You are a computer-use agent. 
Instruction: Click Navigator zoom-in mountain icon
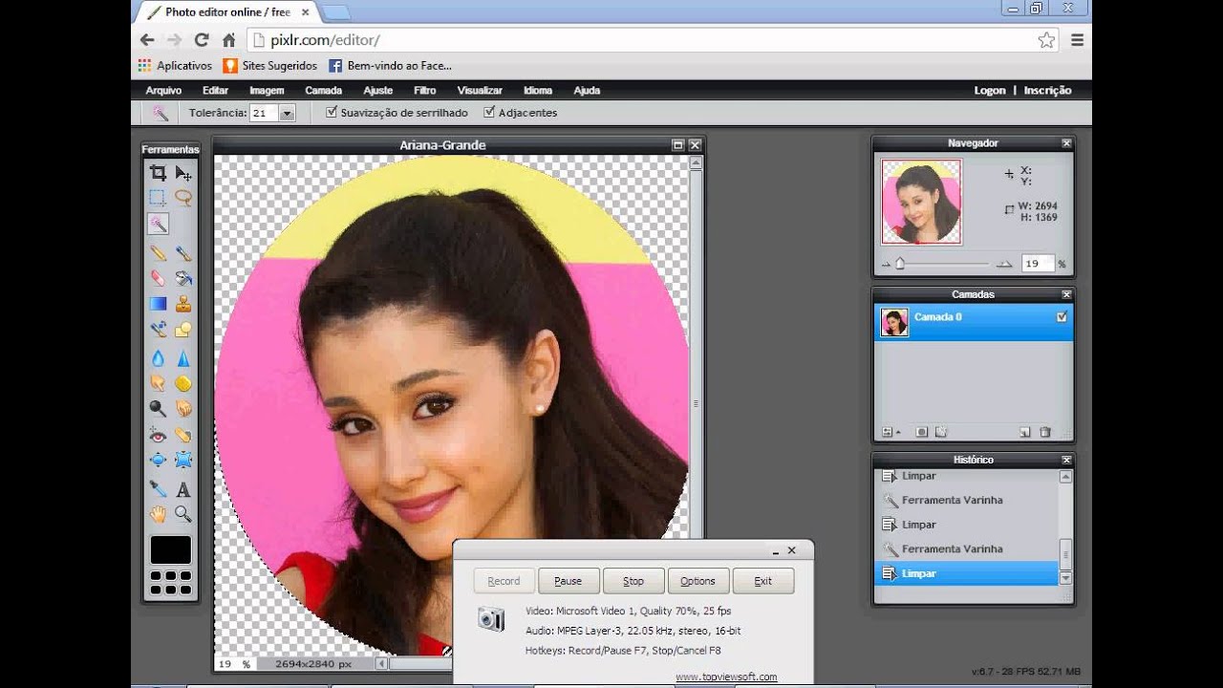1004,264
